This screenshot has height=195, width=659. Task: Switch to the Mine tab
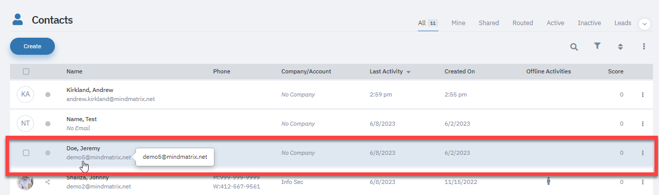[x=458, y=23]
